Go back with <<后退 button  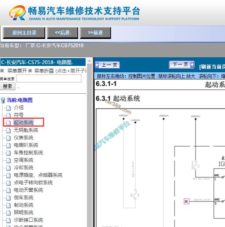(62, 33)
